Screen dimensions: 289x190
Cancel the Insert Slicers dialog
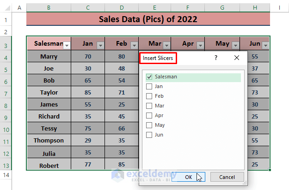[x=227, y=177]
